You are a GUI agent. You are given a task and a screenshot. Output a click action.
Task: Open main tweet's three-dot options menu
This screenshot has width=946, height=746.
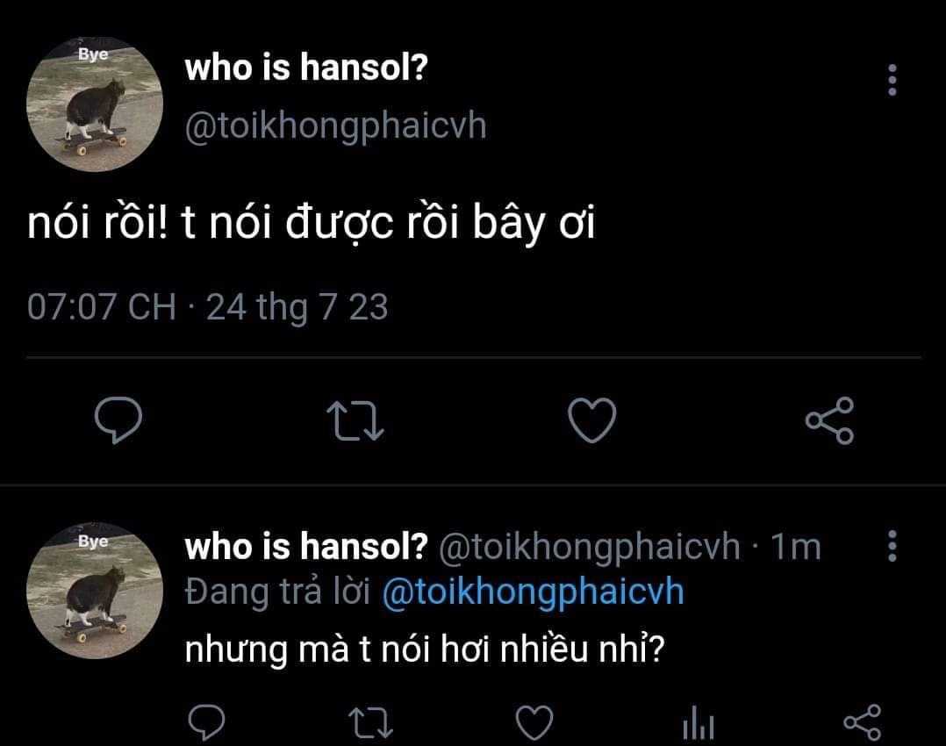point(892,80)
